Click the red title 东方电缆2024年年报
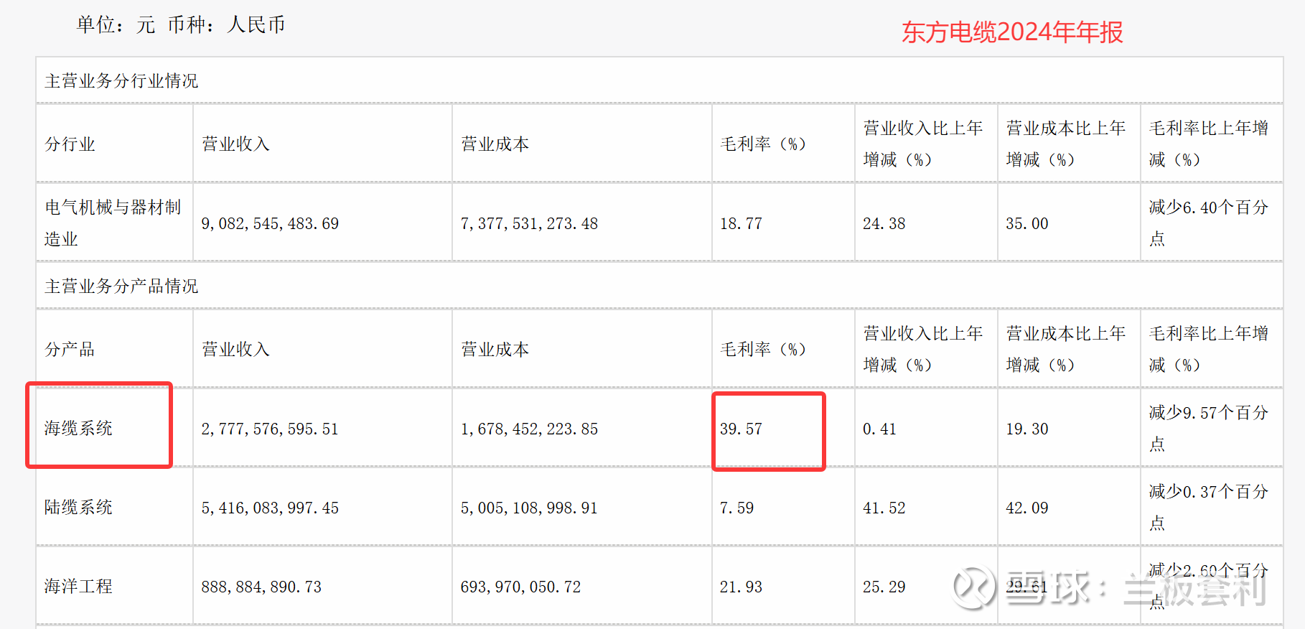 click(1011, 32)
